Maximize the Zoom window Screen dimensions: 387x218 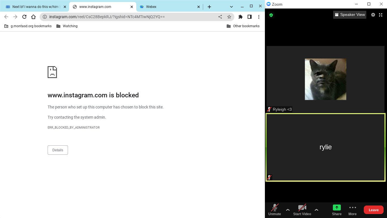pyautogui.click(x=369, y=4)
